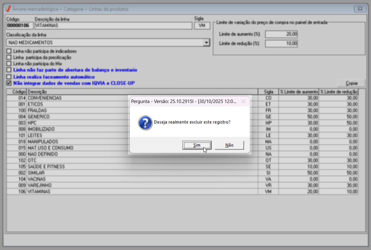
Task: Toggle 'Linha não participa de indicadores' checkbox
Action: [x=9, y=51]
